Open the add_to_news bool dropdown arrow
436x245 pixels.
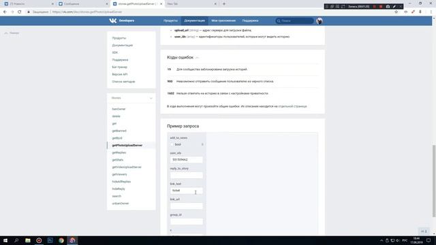[x=202, y=144]
